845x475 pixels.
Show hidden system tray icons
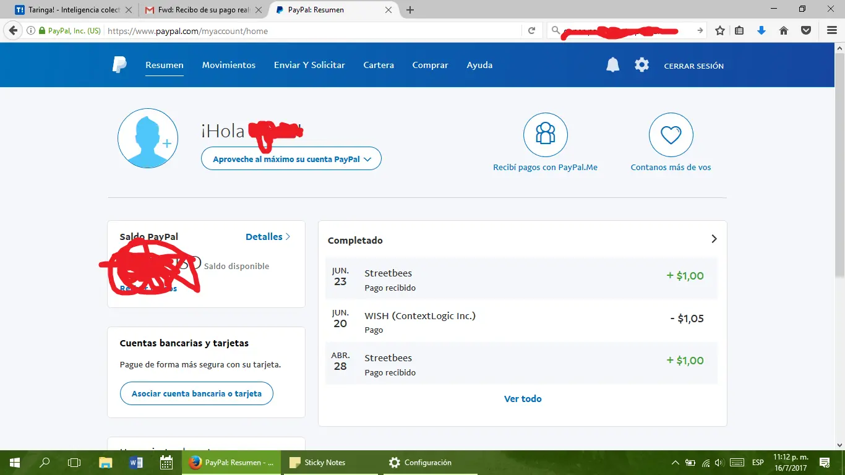tap(675, 463)
